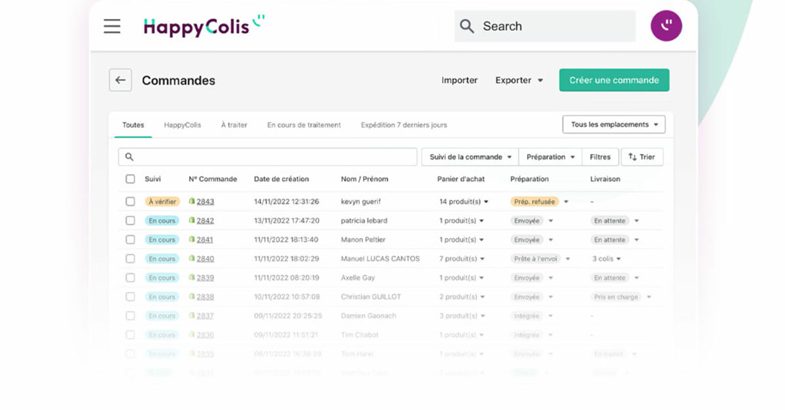Click the Shopify icon beside order 2841
785x410 pixels.
click(x=192, y=240)
